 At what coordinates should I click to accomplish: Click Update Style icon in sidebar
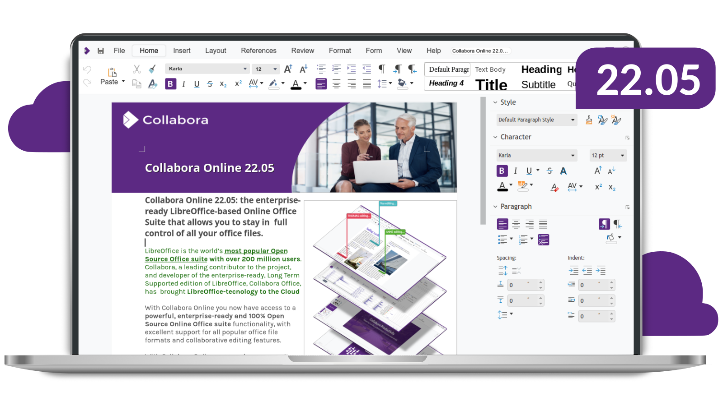(x=602, y=120)
